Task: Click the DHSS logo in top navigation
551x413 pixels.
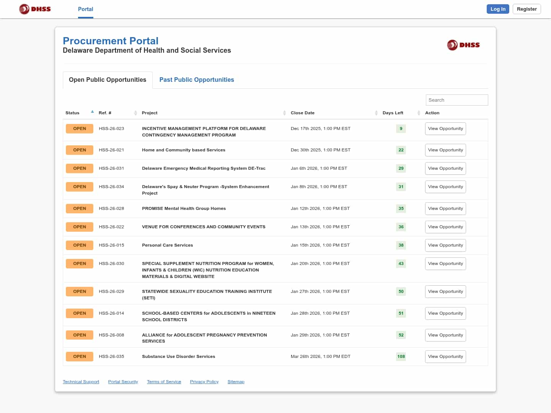Action: (x=35, y=9)
